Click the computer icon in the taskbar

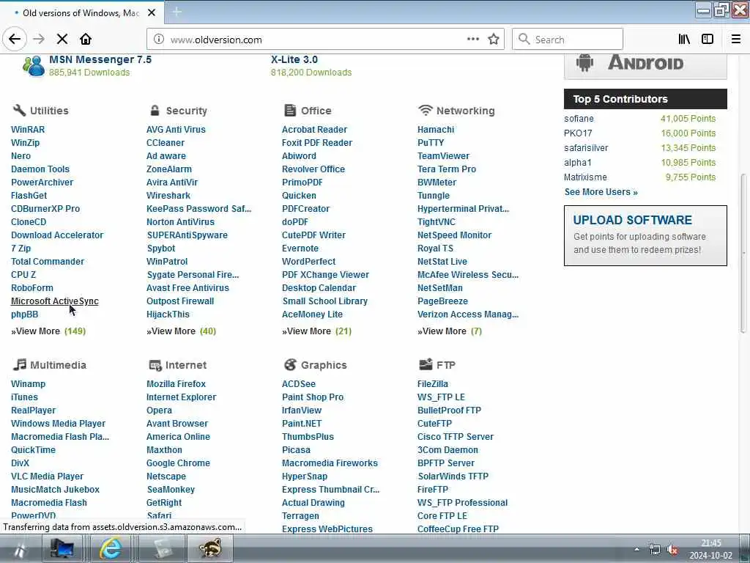click(62, 548)
